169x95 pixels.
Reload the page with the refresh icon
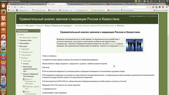(x=15, y=7)
